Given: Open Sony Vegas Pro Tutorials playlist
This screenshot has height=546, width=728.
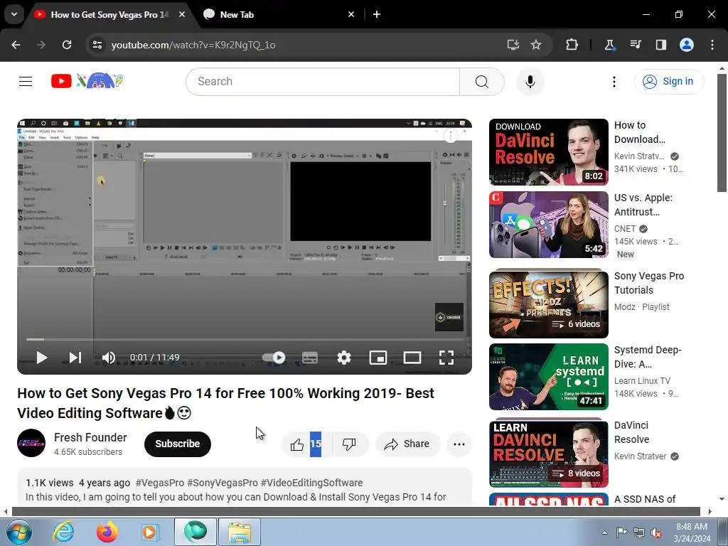Looking at the screenshot, I should (548, 304).
